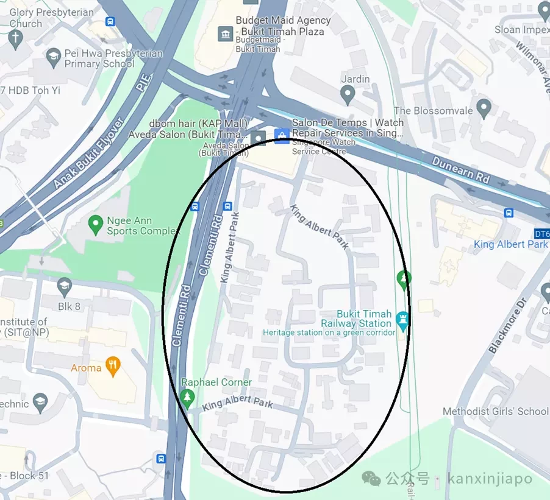Open the King Albert Park MRT station label
This screenshot has width=550, height=500.
[x=511, y=244]
